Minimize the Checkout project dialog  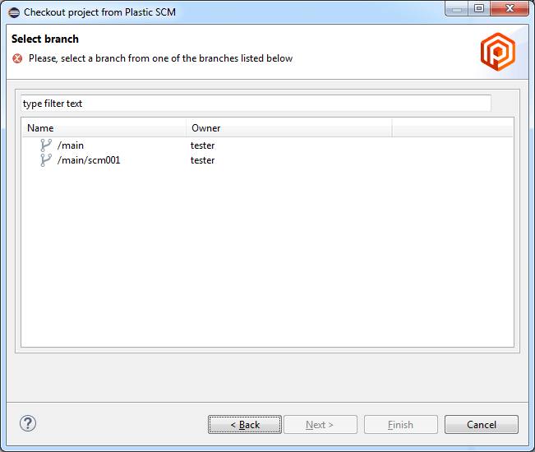coord(457,8)
